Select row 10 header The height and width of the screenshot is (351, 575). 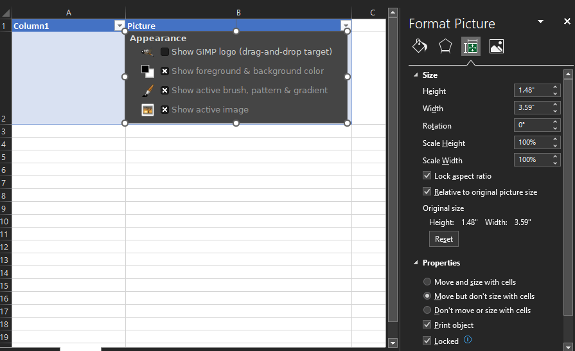point(6,221)
